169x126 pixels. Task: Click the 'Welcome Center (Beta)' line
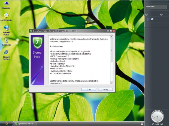(x=61, y=71)
